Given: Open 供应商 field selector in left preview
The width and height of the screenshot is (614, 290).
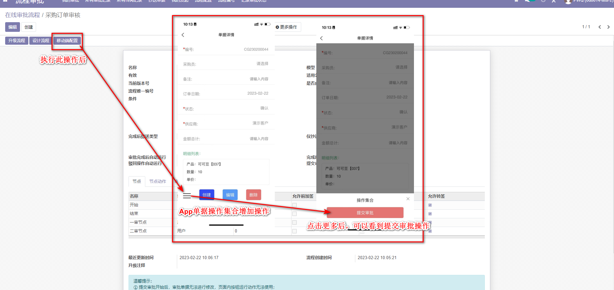Looking at the screenshot, I should [x=260, y=123].
